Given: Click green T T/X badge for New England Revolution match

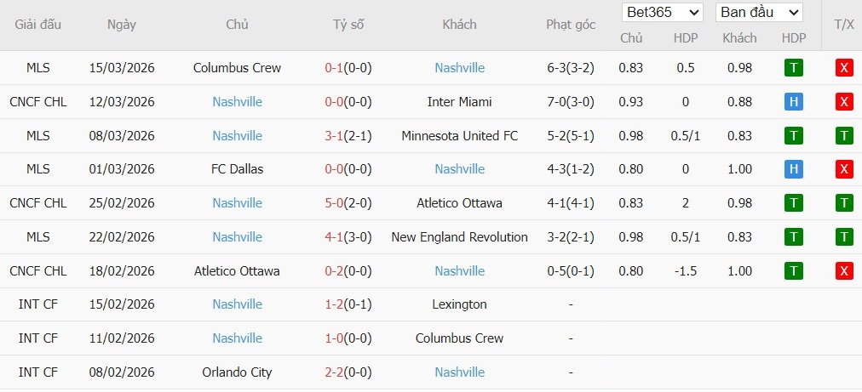Looking at the screenshot, I should (x=844, y=237).
